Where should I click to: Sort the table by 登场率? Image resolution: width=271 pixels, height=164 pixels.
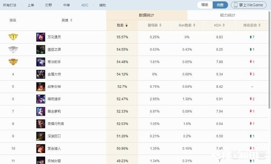tap(155, 25)
